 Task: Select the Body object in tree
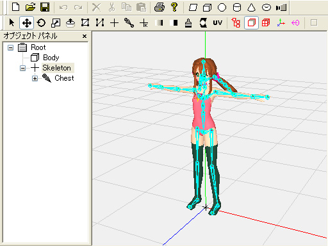[51, 58]
